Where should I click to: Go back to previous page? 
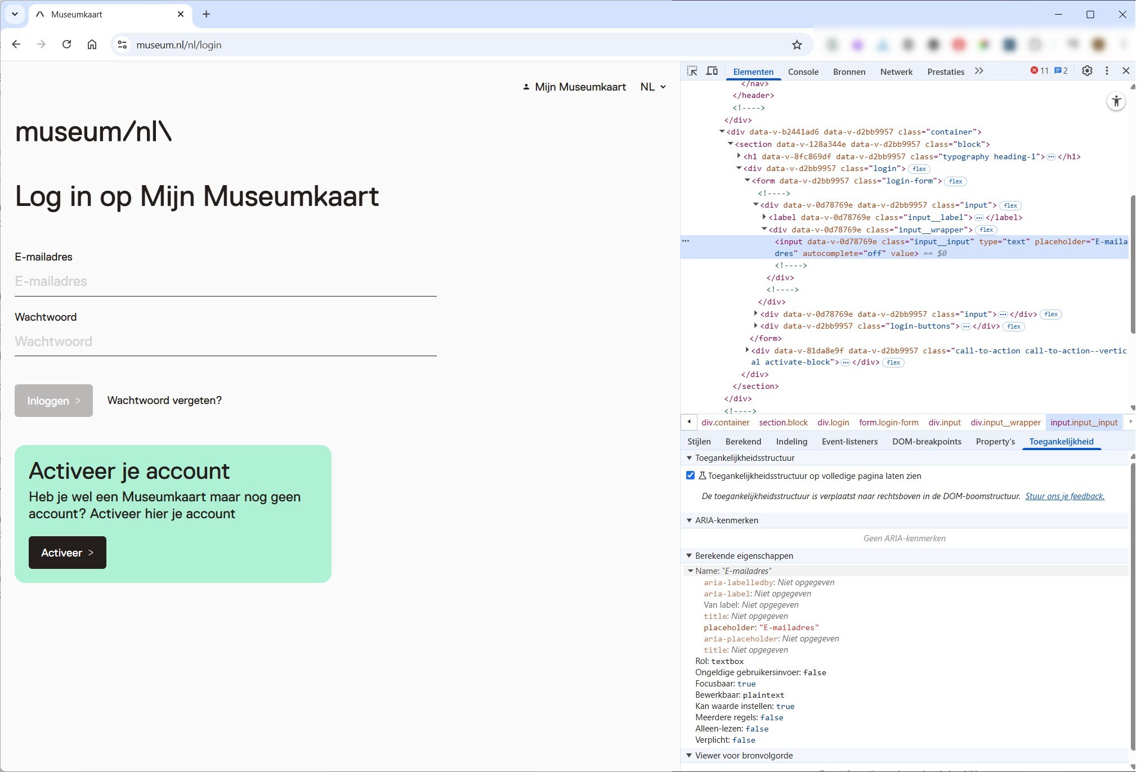[x=16, y=44]
